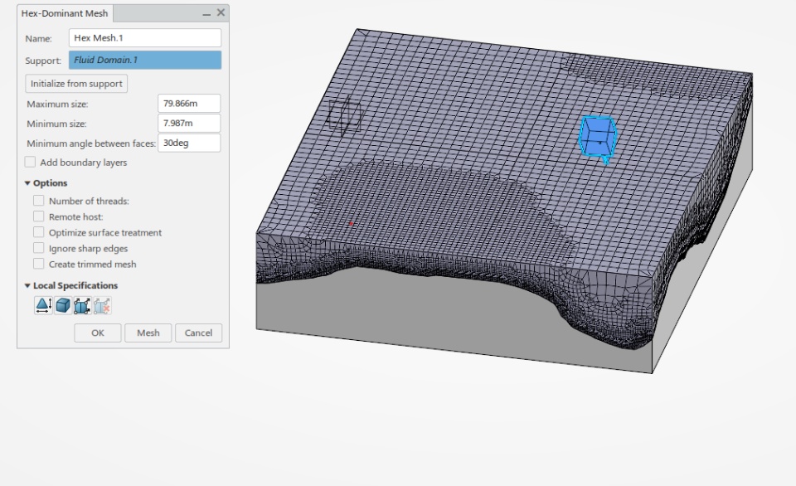
Task: Click the 'Maximum size:' label
Action: coord(57,104)
